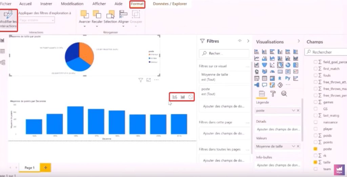
Task: Enable the poids field checkbox
Action: [315, 135]
